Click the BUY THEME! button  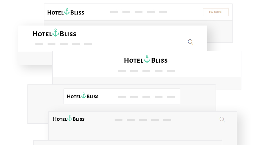pos(216,12)
